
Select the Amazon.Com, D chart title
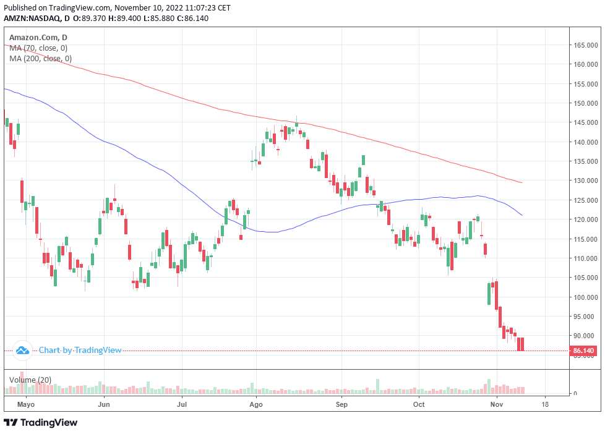tap(38, 38)
